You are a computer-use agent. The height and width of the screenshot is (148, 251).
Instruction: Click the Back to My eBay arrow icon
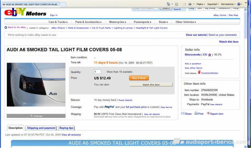point(6,28)
